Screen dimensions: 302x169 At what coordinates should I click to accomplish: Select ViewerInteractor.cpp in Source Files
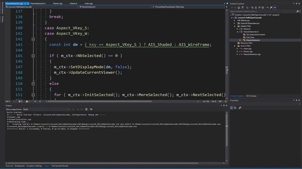[252, 54]
